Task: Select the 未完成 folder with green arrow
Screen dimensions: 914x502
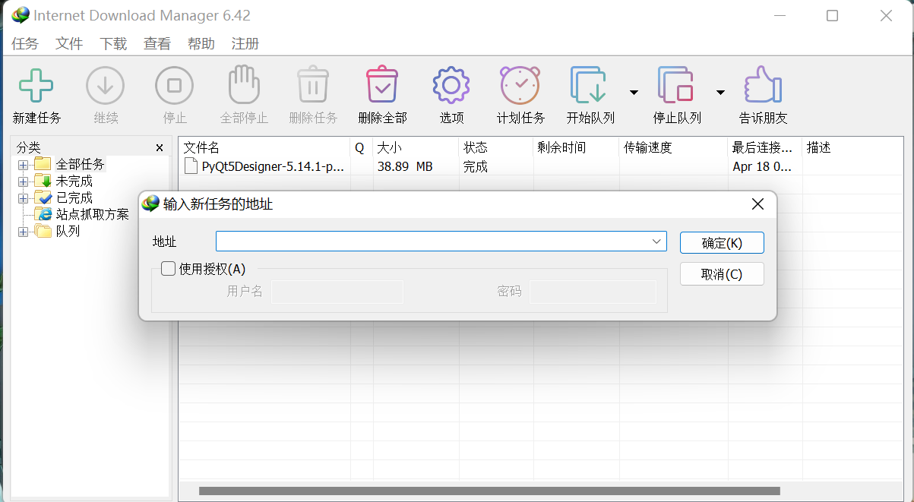Action: pos(43,181)
